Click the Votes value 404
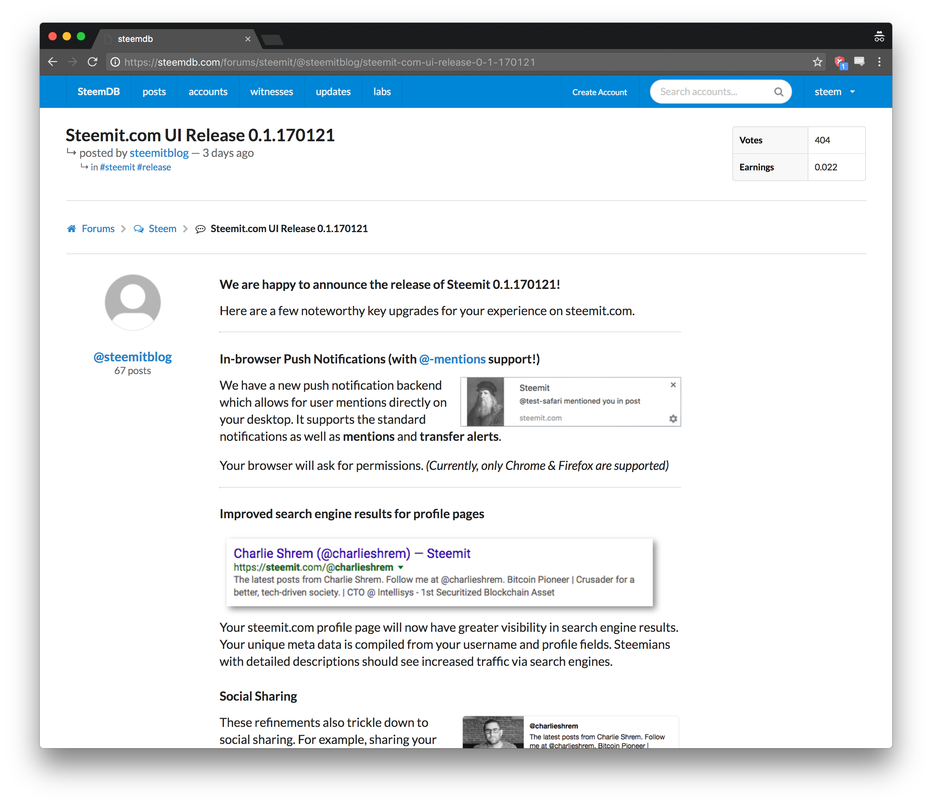The width and height of the screenshot is (932, 805). (x=822, y=140)
